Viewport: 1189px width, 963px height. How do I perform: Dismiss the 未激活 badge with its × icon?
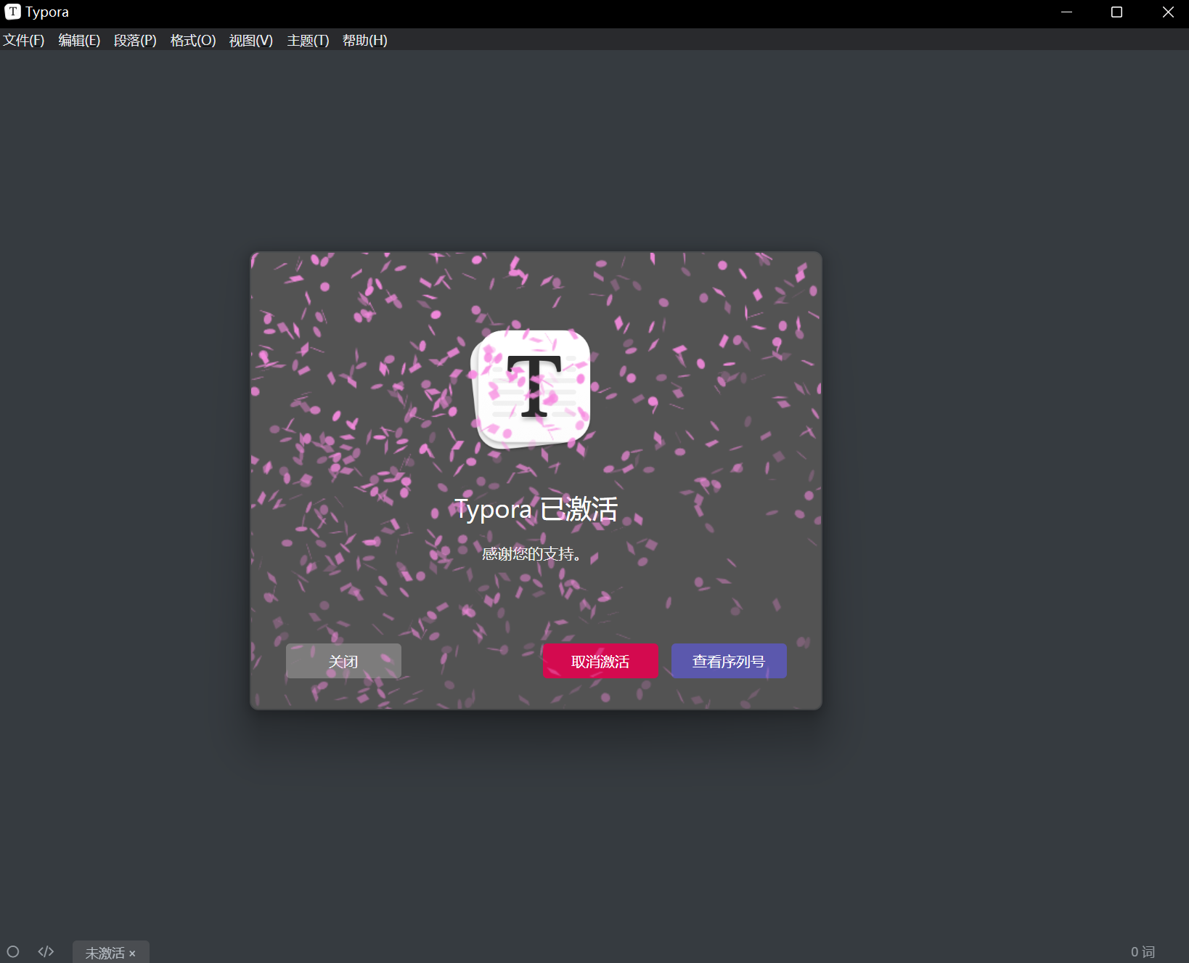[132, 954]
